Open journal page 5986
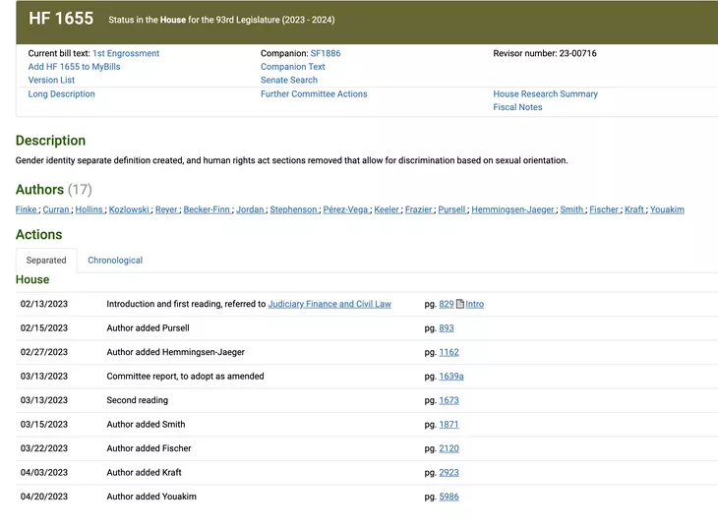Screen dimensions: 718x529 click(x=449, y=497)
